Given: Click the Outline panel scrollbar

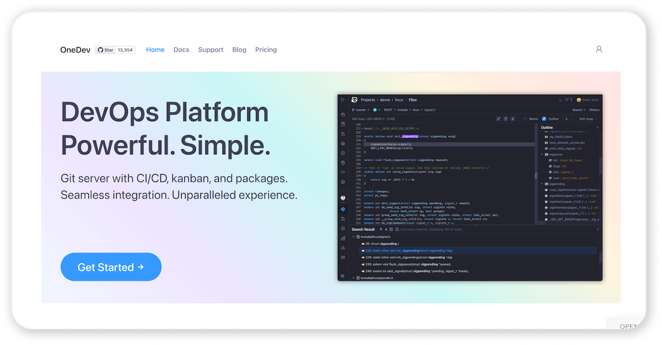Looking at the screenshot, I should tap(600, 165).
